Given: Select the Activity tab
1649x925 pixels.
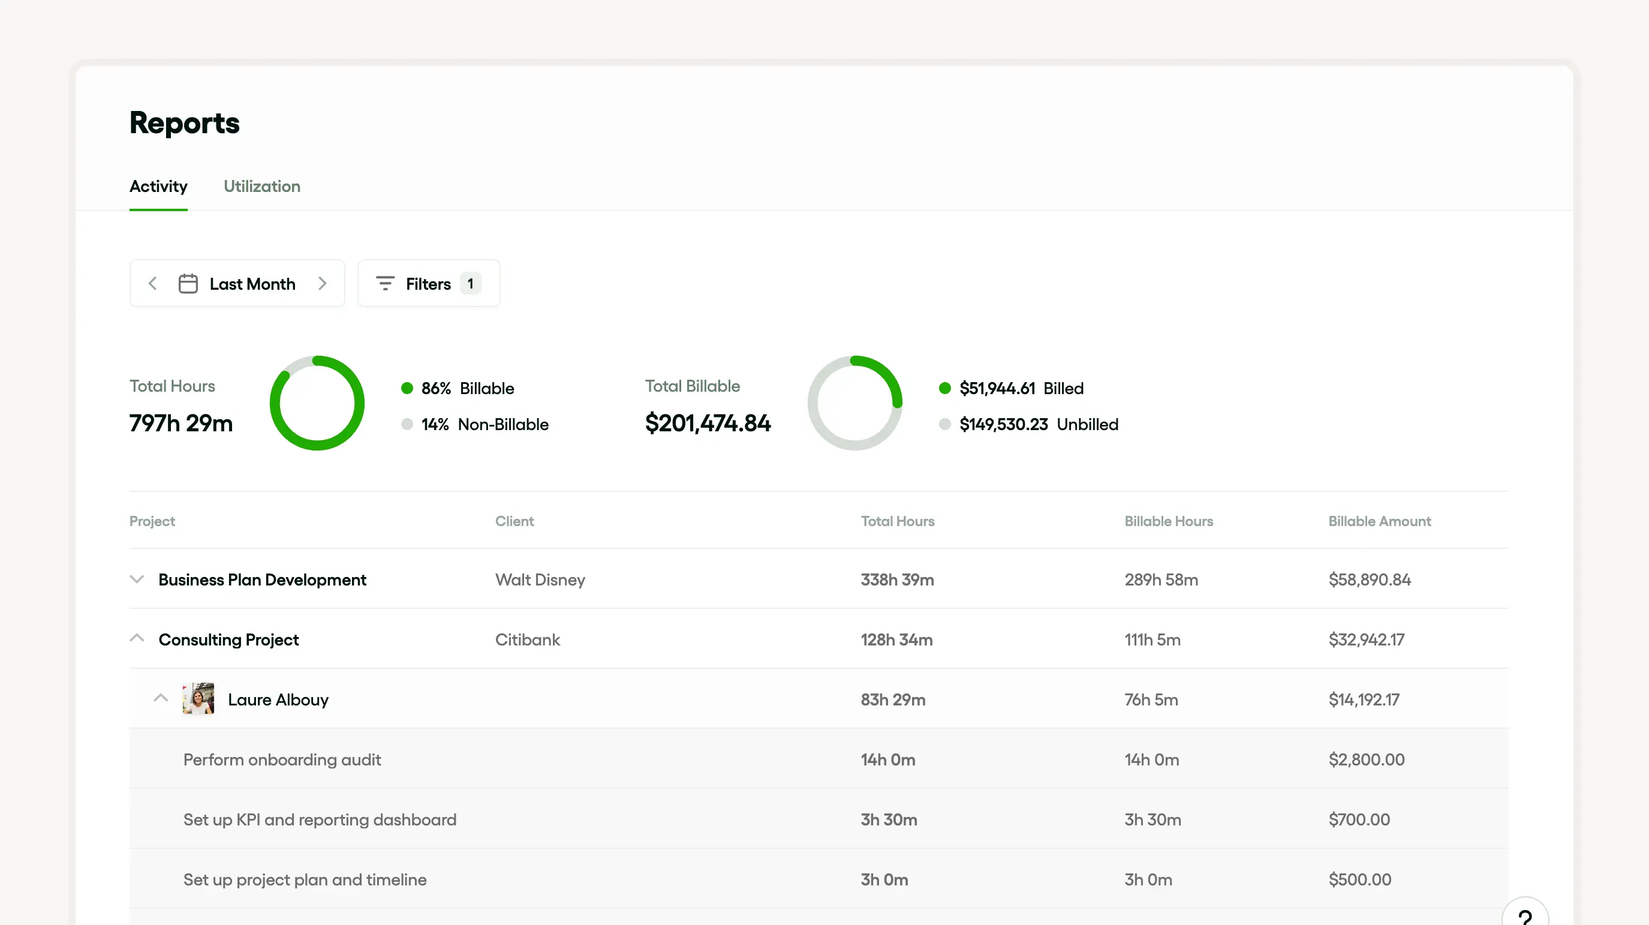Looking at the screenshot, I should (158, 187).
